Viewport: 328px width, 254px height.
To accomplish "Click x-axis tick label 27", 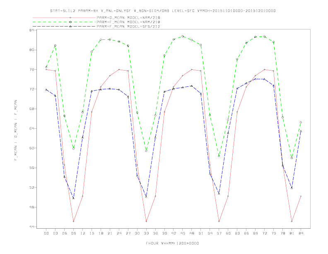I will 128,233.
